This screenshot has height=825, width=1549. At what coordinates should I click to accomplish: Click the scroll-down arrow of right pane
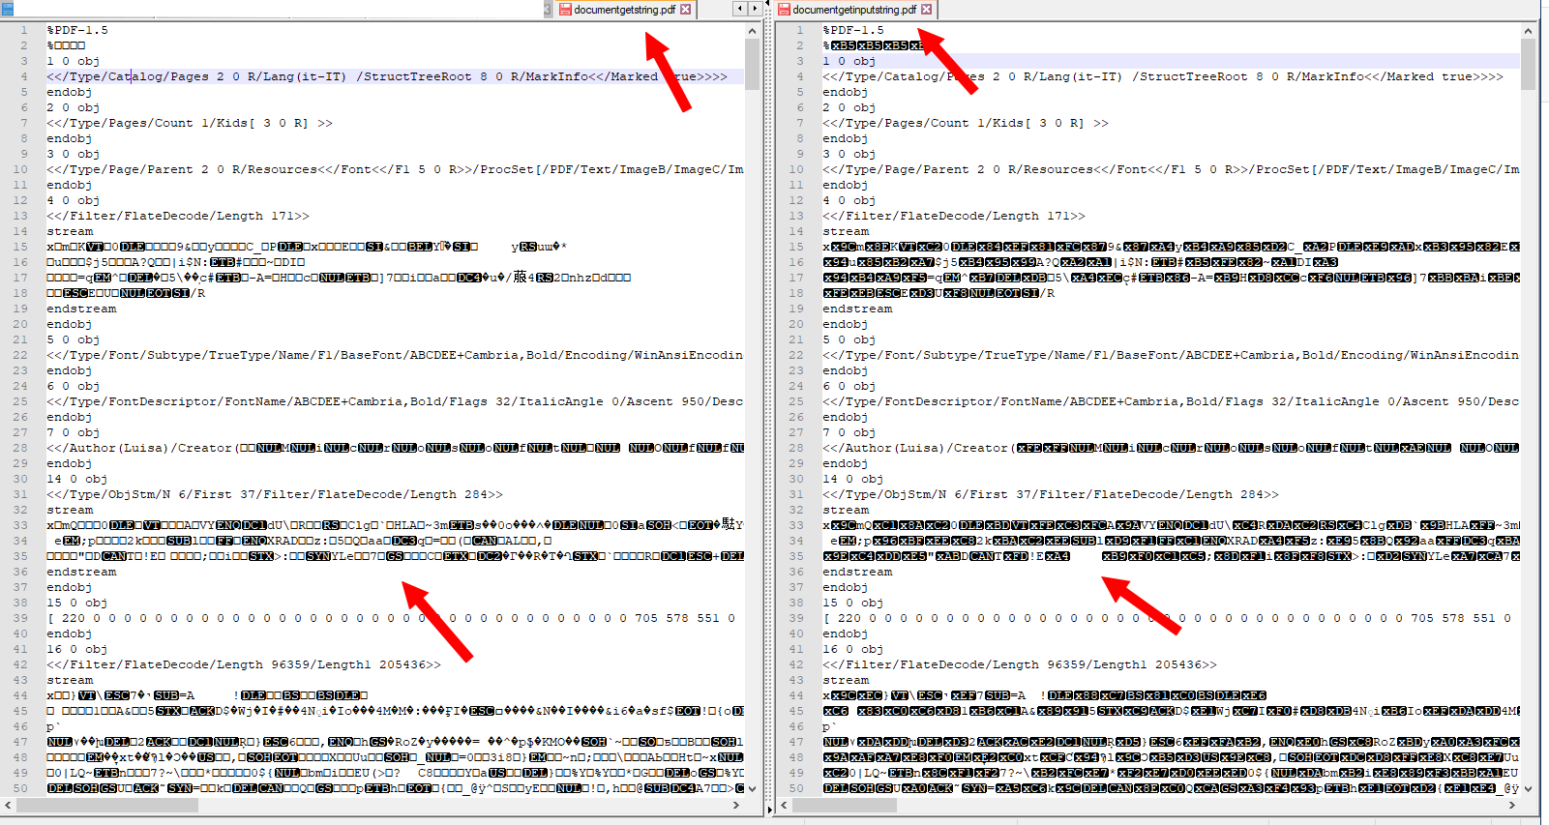1528,788
